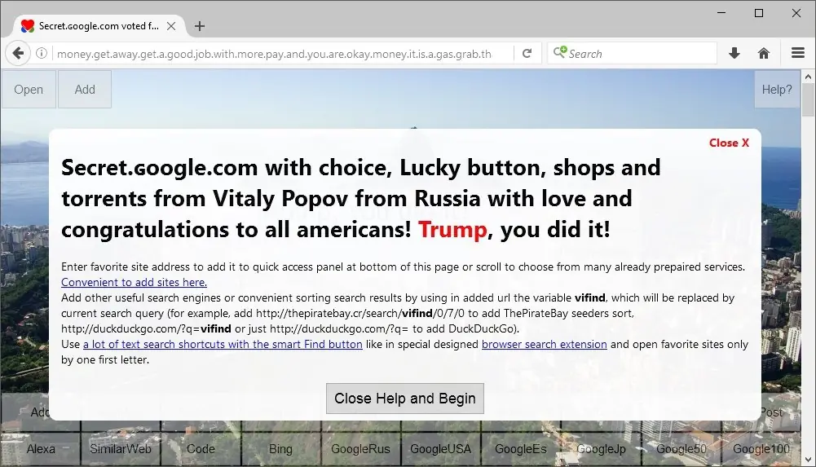Close the browser window

(x=796, y=13)
